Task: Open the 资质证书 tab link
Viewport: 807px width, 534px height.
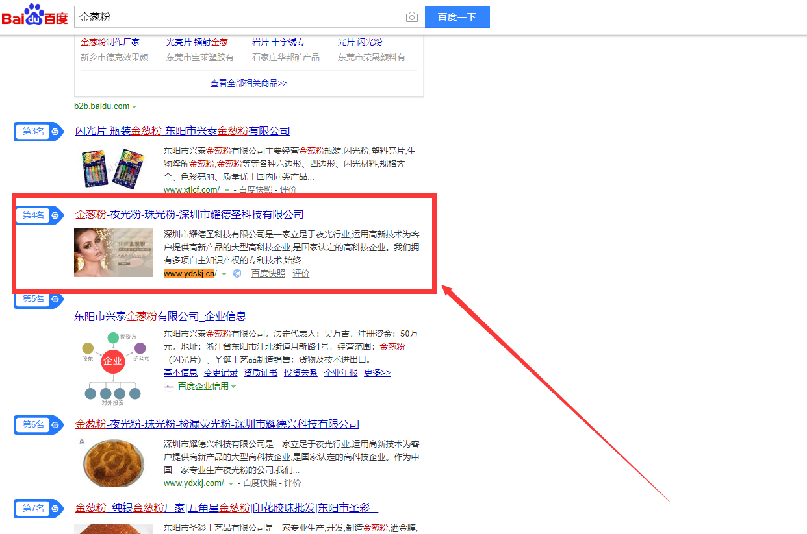Action: point(261,372)
